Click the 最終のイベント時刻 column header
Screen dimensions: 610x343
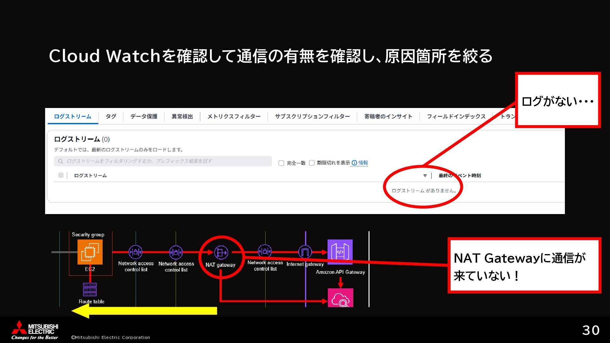tap(460, 176)
